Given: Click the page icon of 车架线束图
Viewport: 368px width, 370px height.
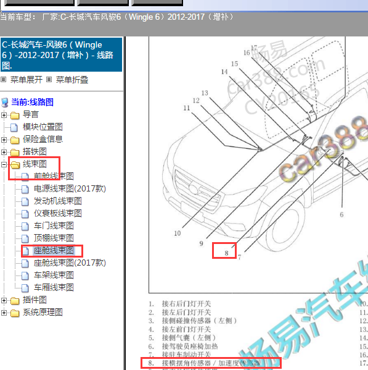Looking at the screenshot, I should point(25,275).
